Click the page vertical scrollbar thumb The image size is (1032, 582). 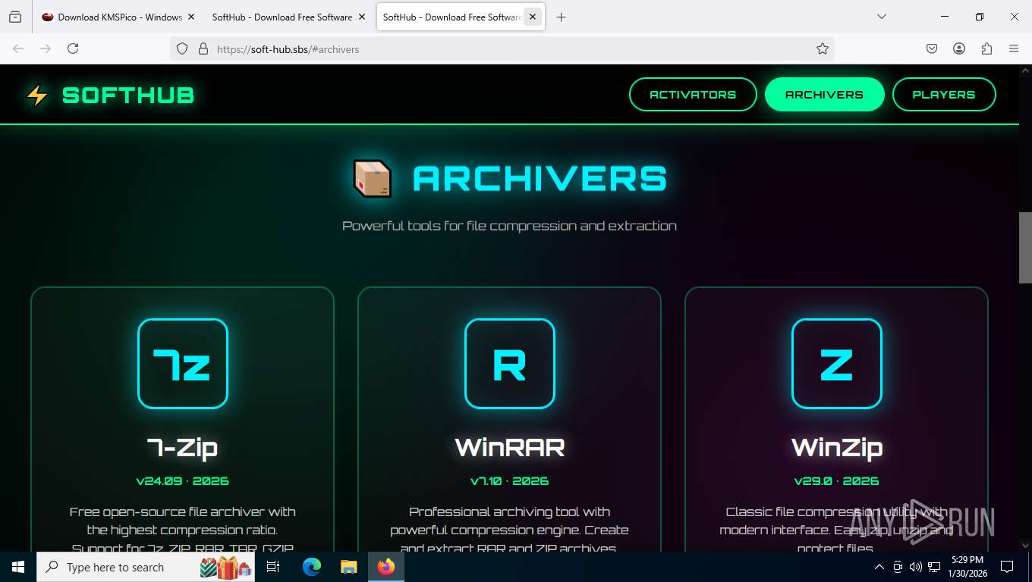1025,247
